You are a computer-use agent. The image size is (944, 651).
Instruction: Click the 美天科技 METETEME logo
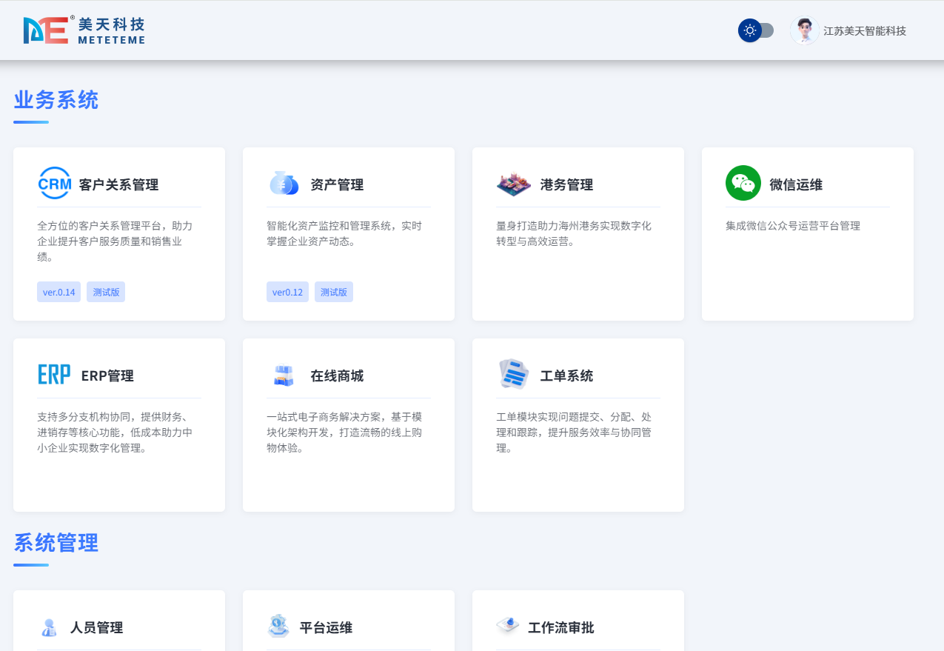click(x=84, y=30)
